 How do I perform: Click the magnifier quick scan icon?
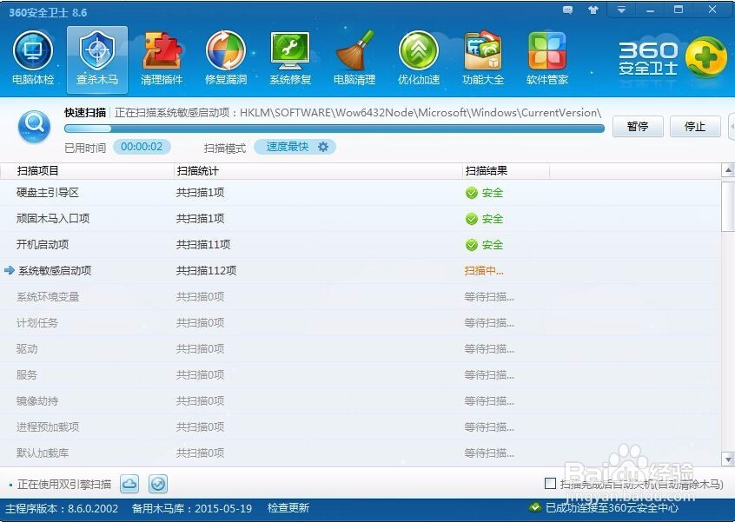34,127
